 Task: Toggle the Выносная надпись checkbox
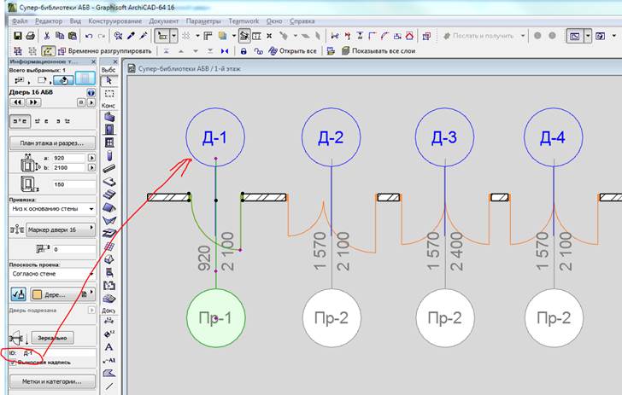coord(11,363)
